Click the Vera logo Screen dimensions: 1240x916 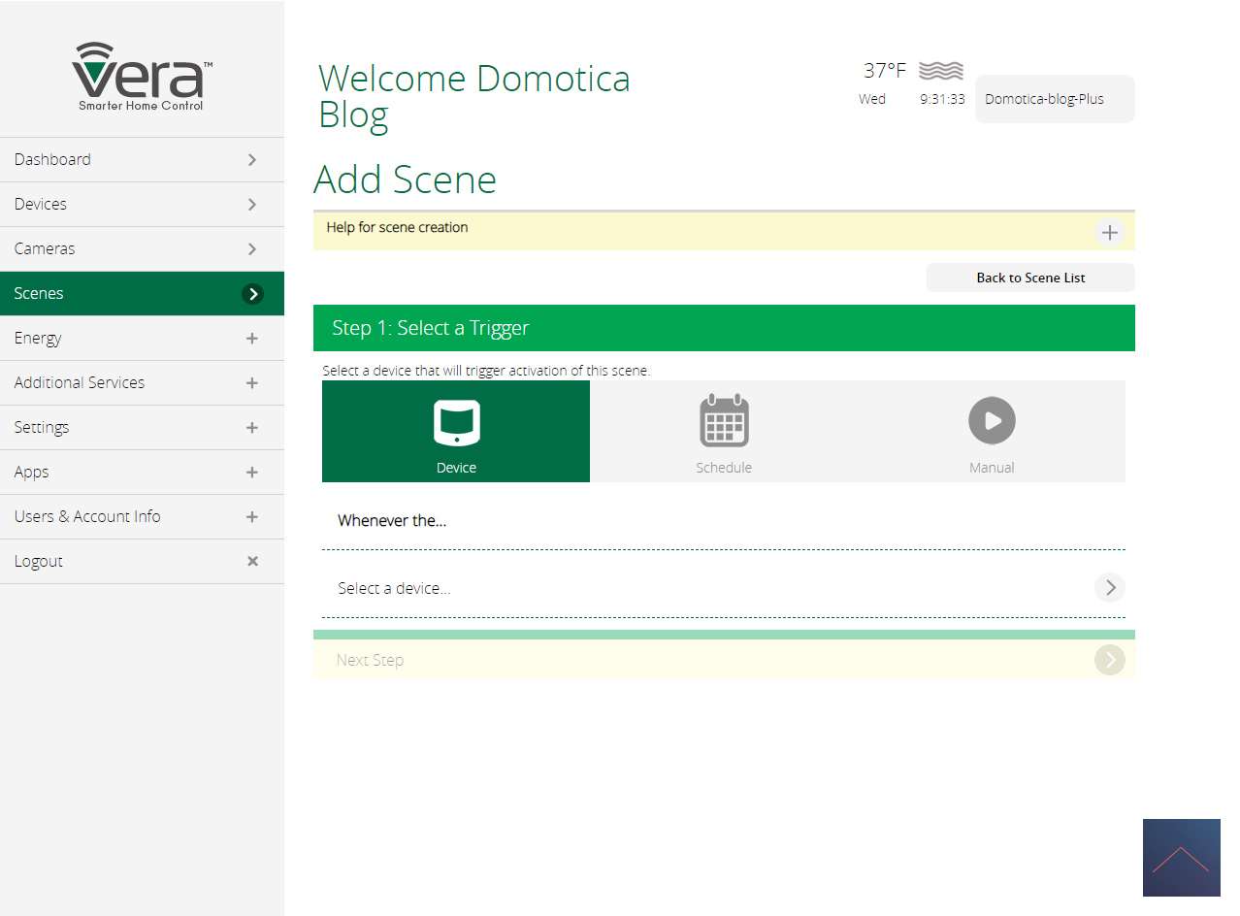pyautogui.click(x=142, y=77)
